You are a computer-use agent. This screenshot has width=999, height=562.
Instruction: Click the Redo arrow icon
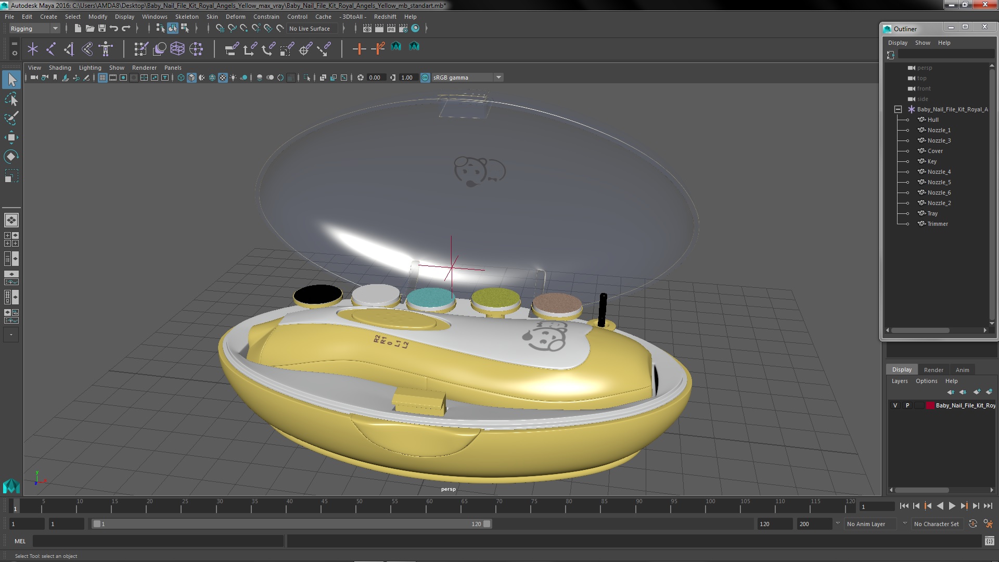[126, 29]
